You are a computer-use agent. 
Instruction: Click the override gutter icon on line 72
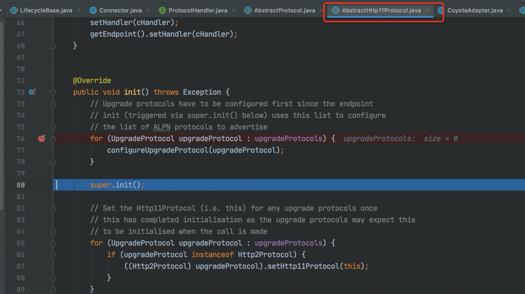(x=32, y=92)
